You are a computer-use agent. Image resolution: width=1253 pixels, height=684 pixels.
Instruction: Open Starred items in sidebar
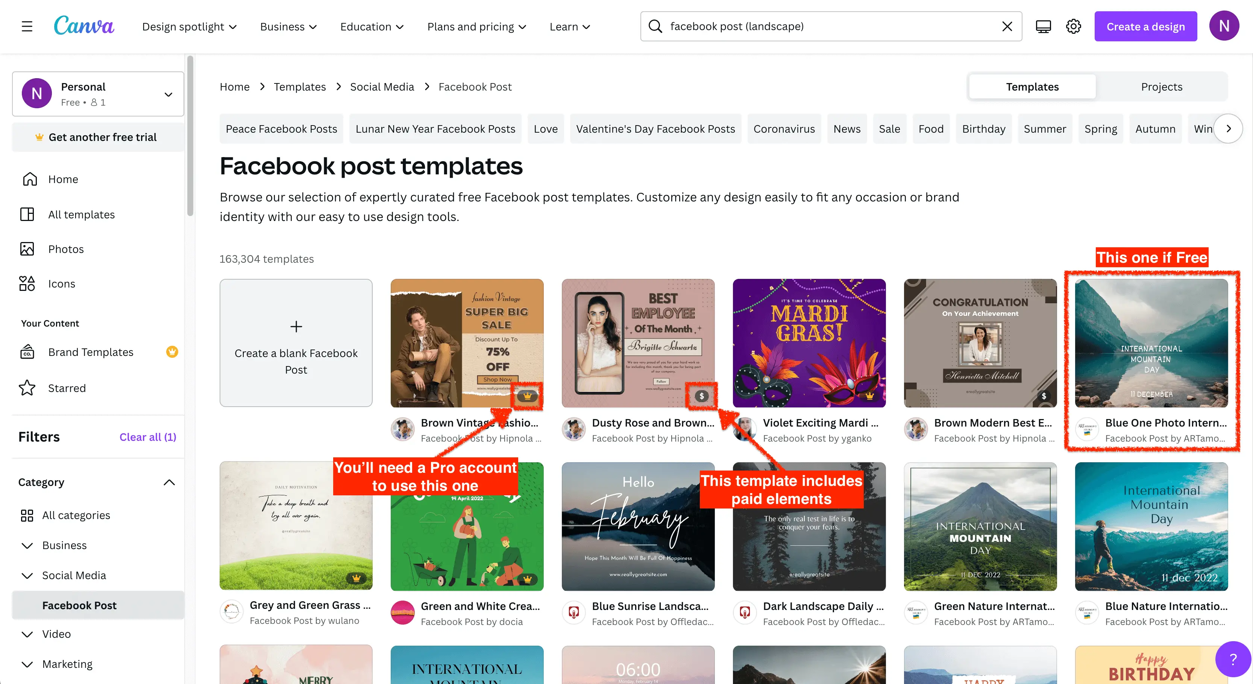(66, 388)
